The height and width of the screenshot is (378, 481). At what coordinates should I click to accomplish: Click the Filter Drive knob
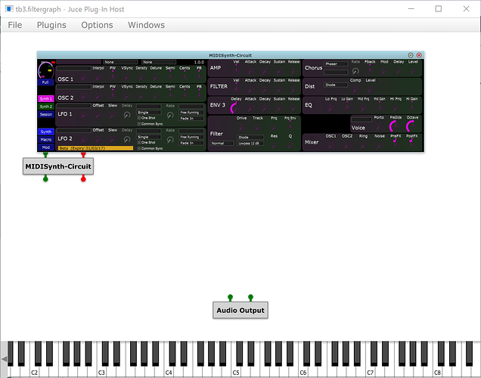241,128
